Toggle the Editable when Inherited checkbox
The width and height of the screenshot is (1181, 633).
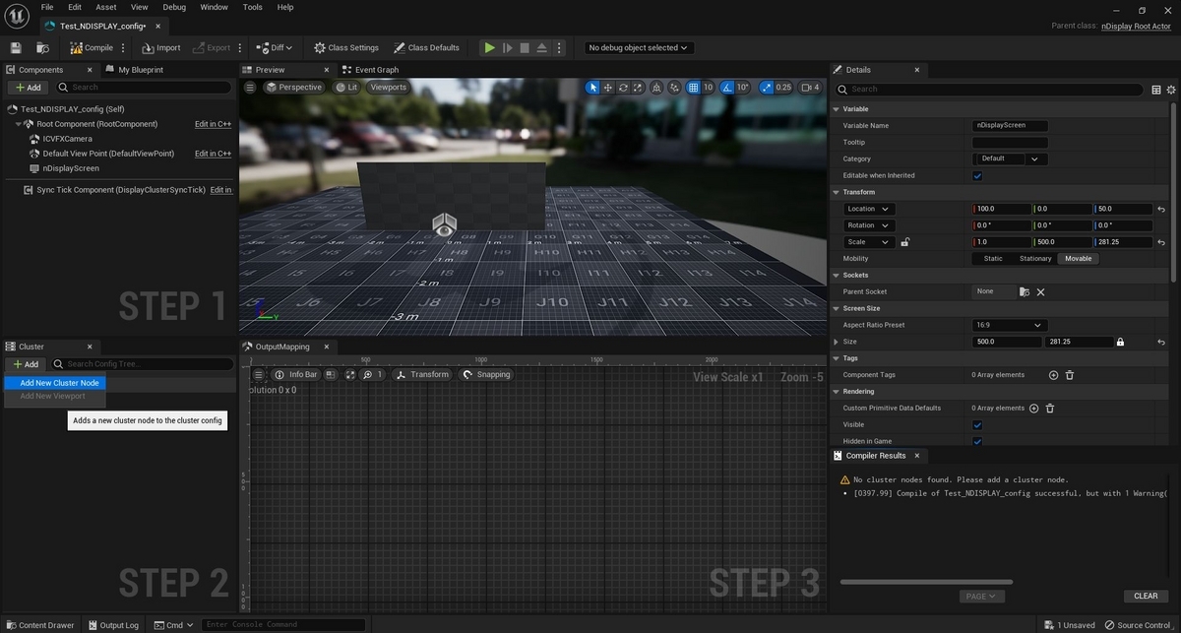(x=977, y=175)
